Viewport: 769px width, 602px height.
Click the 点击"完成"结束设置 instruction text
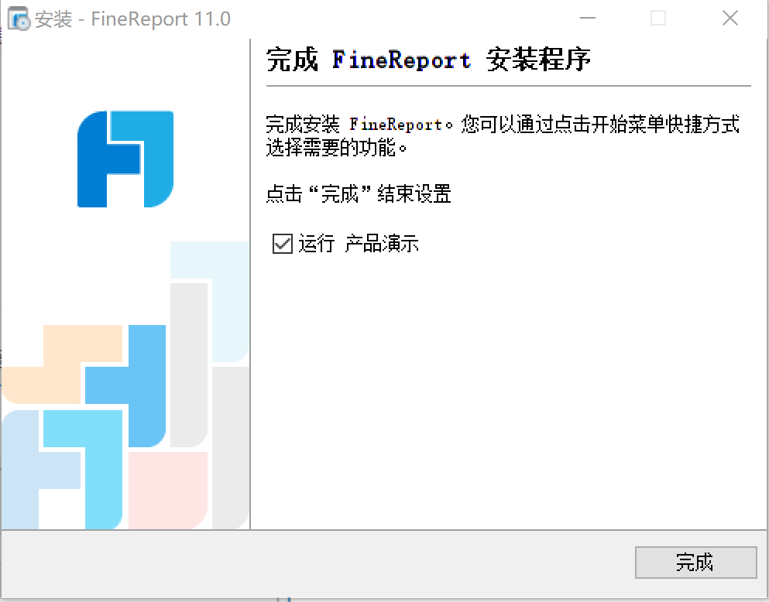tap(358, 194)
